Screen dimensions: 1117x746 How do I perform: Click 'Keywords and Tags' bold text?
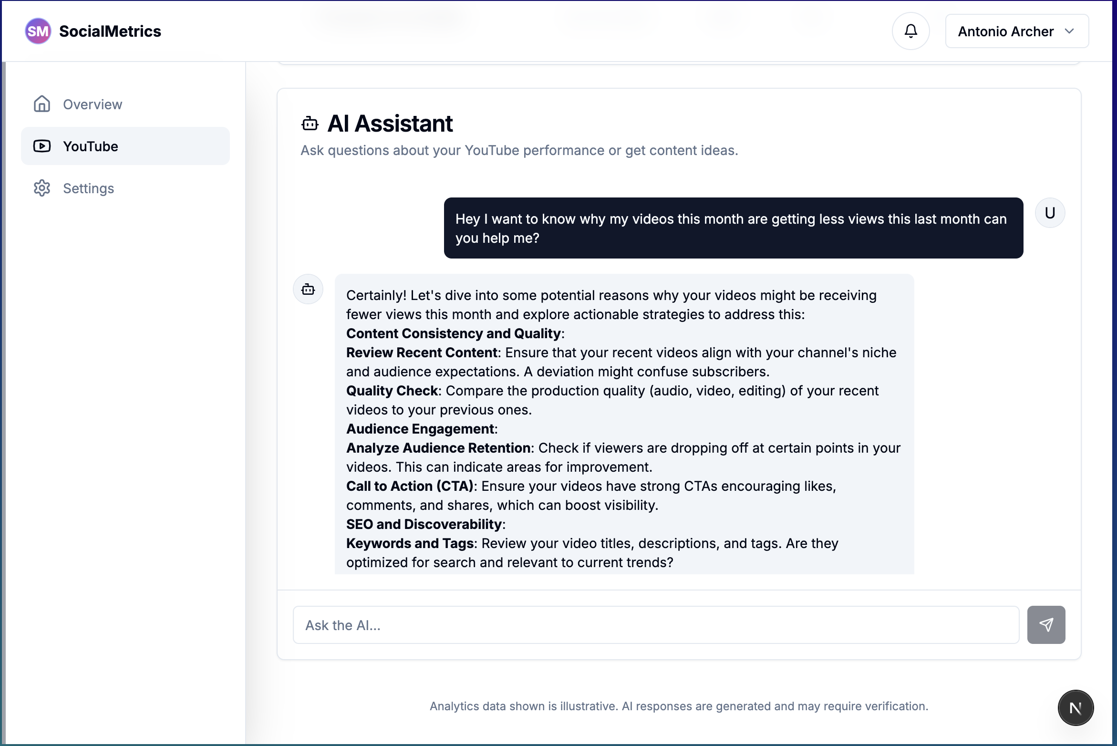[x=410, y=543]
